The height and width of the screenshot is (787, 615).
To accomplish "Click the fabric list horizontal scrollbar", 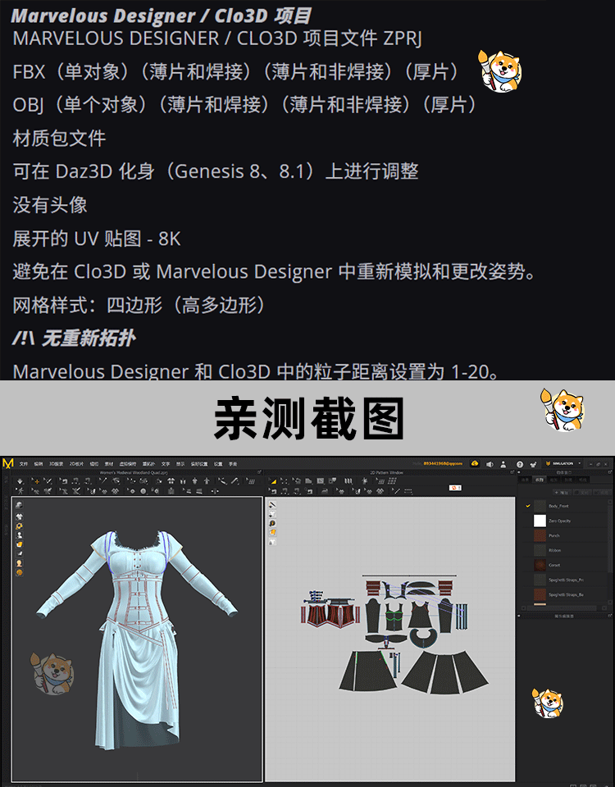I will point(563,608).
